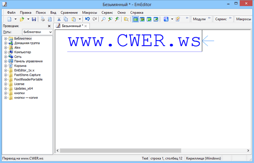
Task: Open the New file type dropdown arrow
Action: click(x=16, y=19)
